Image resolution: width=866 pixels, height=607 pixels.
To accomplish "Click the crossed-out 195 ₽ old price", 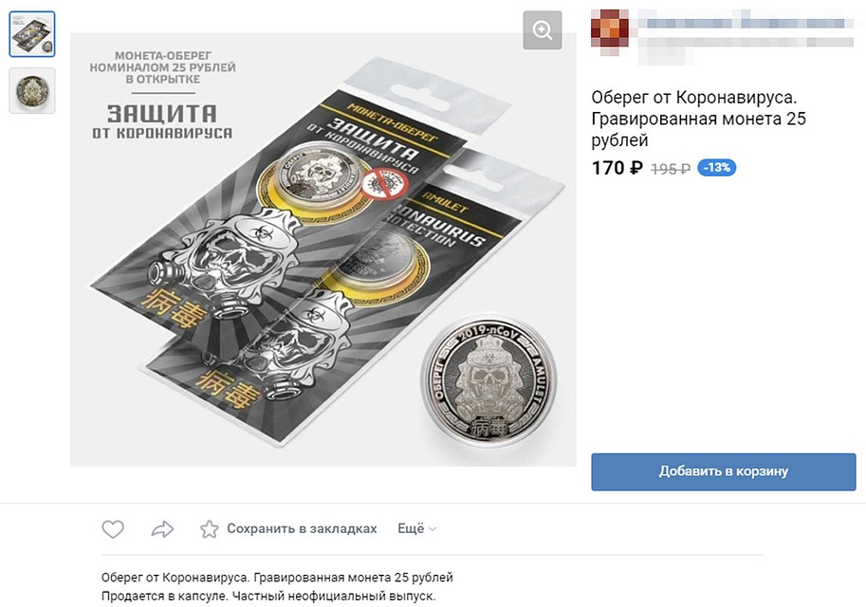I will point(671,169).
